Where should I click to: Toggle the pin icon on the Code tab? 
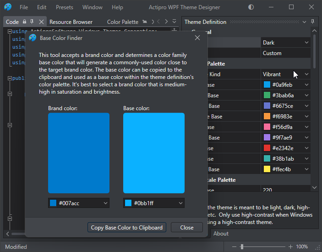pyautogui.click(x=32, y=22)
